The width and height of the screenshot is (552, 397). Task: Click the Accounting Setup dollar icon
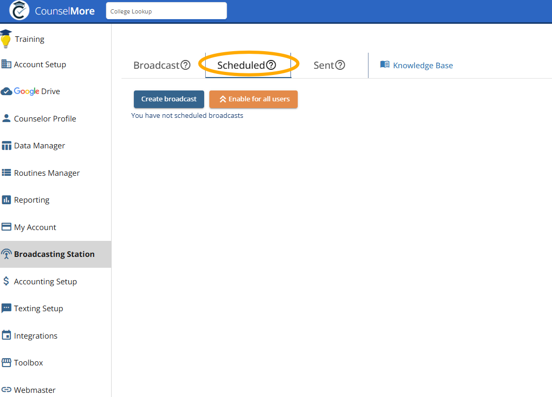(x=6, y=281)
